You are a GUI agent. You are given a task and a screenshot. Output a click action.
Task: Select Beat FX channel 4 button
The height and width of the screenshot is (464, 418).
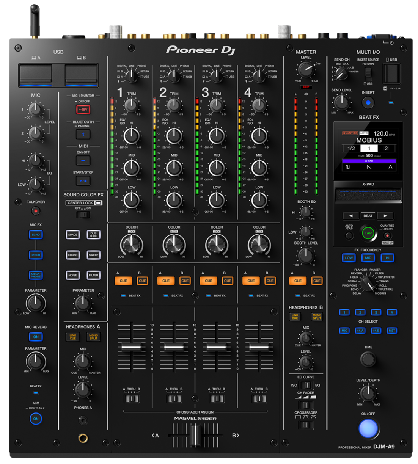[x=392, y=312]
